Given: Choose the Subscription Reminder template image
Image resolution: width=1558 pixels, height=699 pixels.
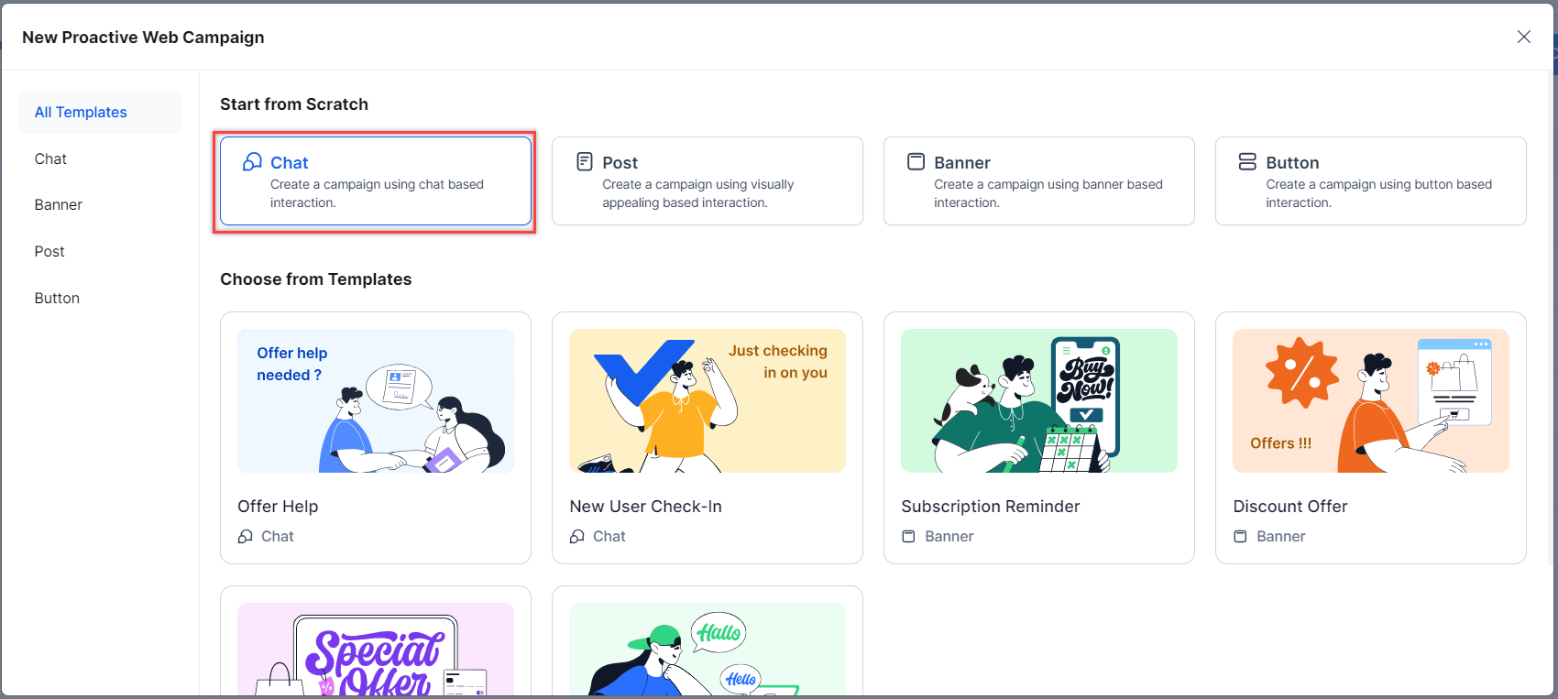Looking at the screenshot, I should tap(1039, 401).
